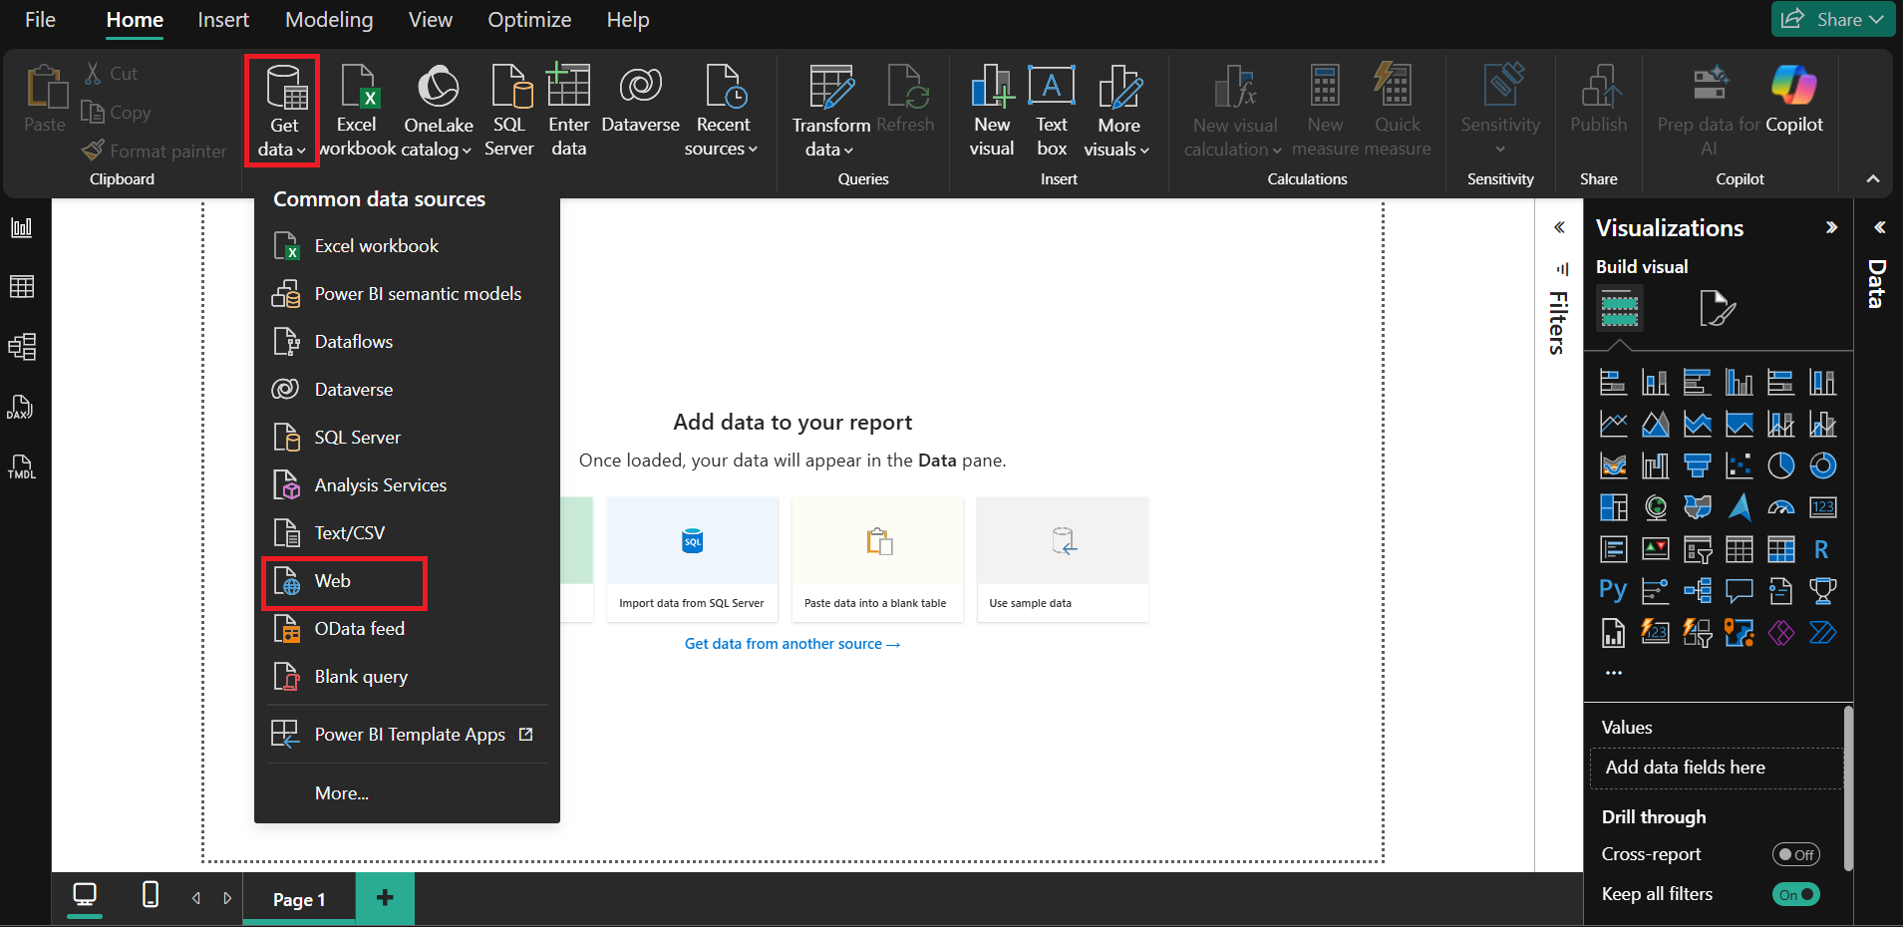Screen dimensions: 1903x927
Task: Select the Funnel chart visualization
Action: pos(1697,465)
